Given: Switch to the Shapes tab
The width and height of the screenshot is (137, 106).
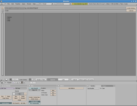Looking at the screenshot, I should [107, 86].
